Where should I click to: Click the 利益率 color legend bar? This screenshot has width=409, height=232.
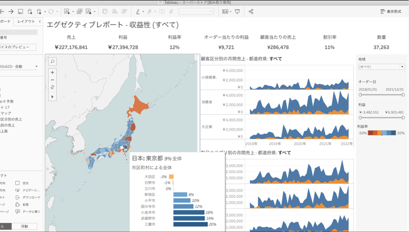click(382, 133)
